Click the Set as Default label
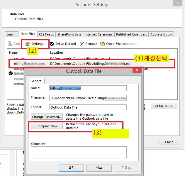Screen dimensions: 185x176 [66, 44]
